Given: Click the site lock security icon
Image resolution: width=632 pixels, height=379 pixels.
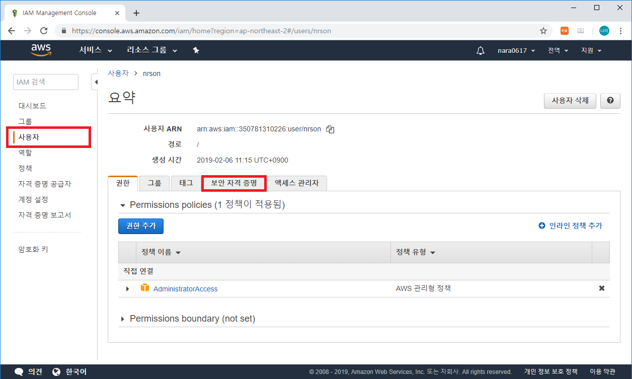Looking at the screenshot, I should [64, 31].
